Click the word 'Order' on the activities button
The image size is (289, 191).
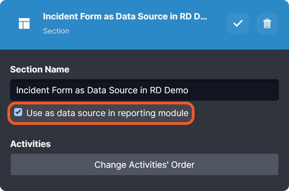point(181,165)
